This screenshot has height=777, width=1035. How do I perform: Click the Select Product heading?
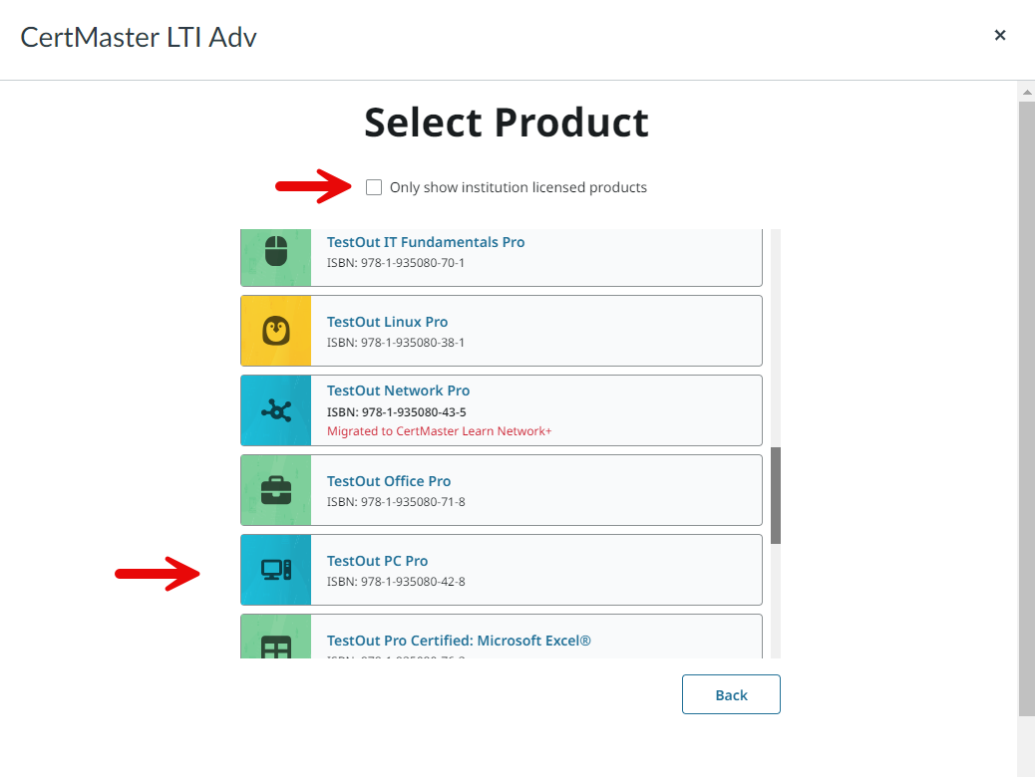click(x=507, y=123)
